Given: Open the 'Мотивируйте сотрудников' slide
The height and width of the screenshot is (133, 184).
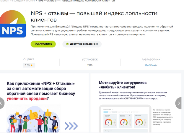Looking at the screenshot, I should [x=136, y=103].
